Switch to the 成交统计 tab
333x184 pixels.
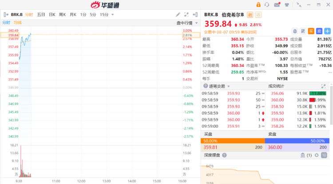tap(275, 86)
